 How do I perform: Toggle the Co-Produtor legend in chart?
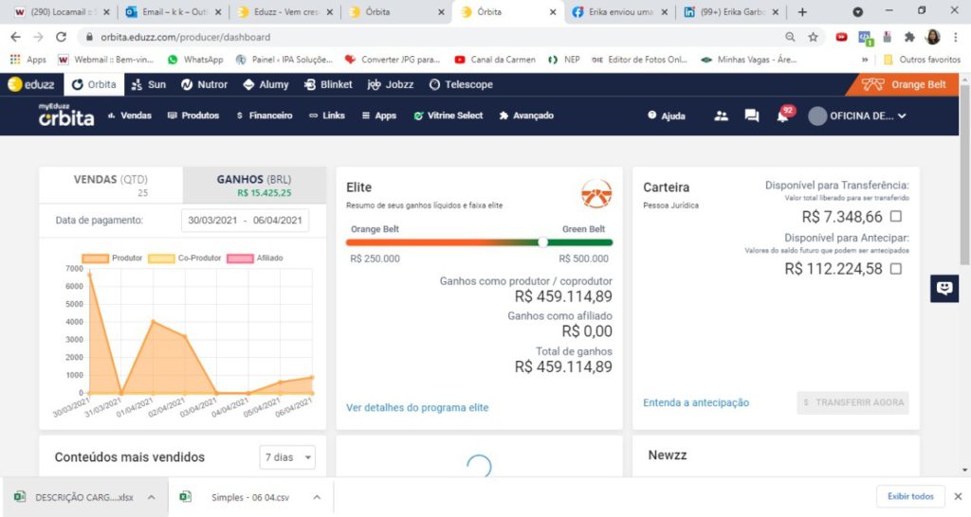click(185, 258)
